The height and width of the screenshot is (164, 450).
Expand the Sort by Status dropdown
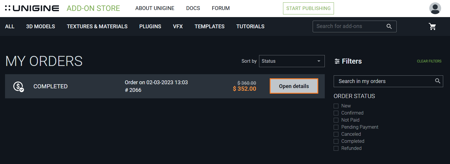click(x=292, y=61)
